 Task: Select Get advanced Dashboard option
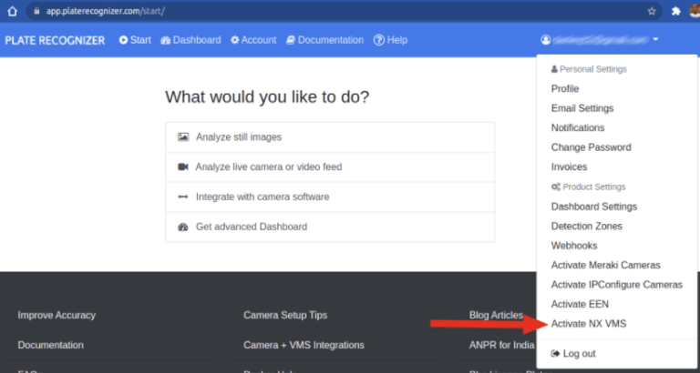tap(330, 227)
